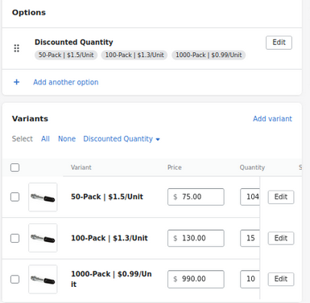
Task: Click the 100-Pack | $1.3/Unit variant name
Action: [110, 238]
